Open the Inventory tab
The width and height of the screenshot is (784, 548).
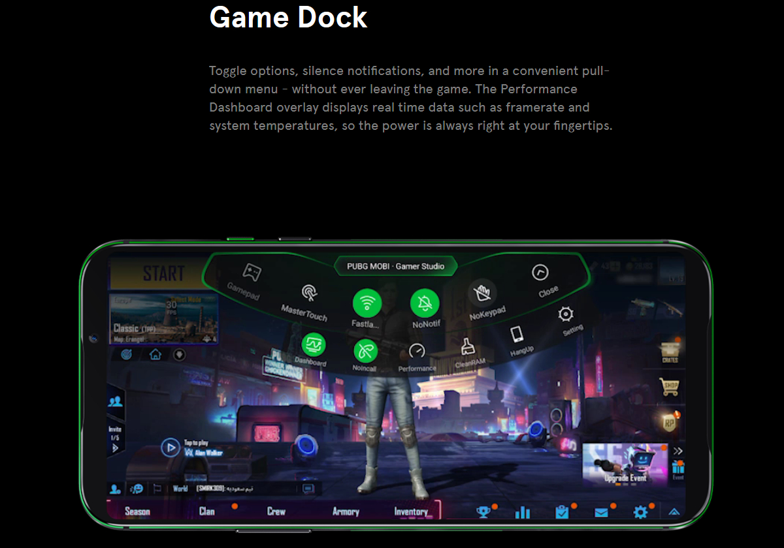click(x=411, y=511)
